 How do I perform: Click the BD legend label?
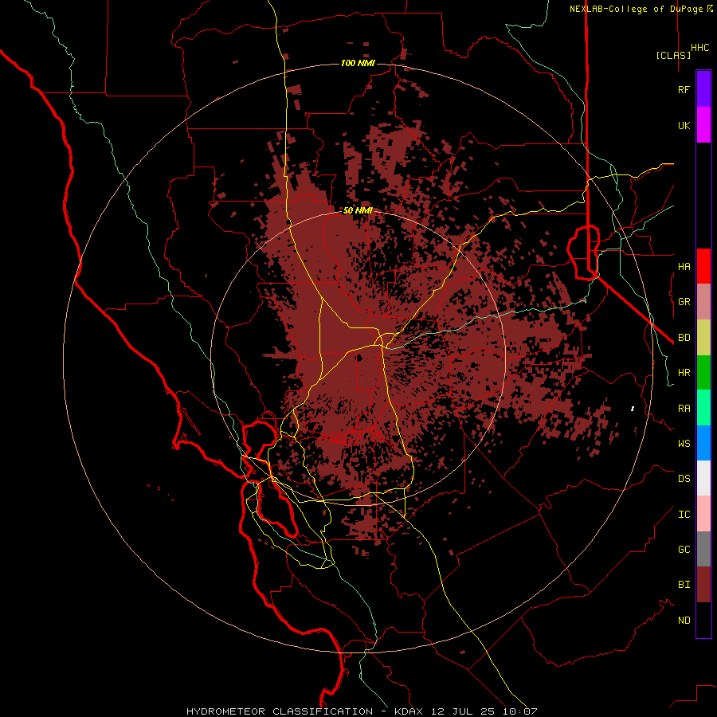click(x=684, y=338)
